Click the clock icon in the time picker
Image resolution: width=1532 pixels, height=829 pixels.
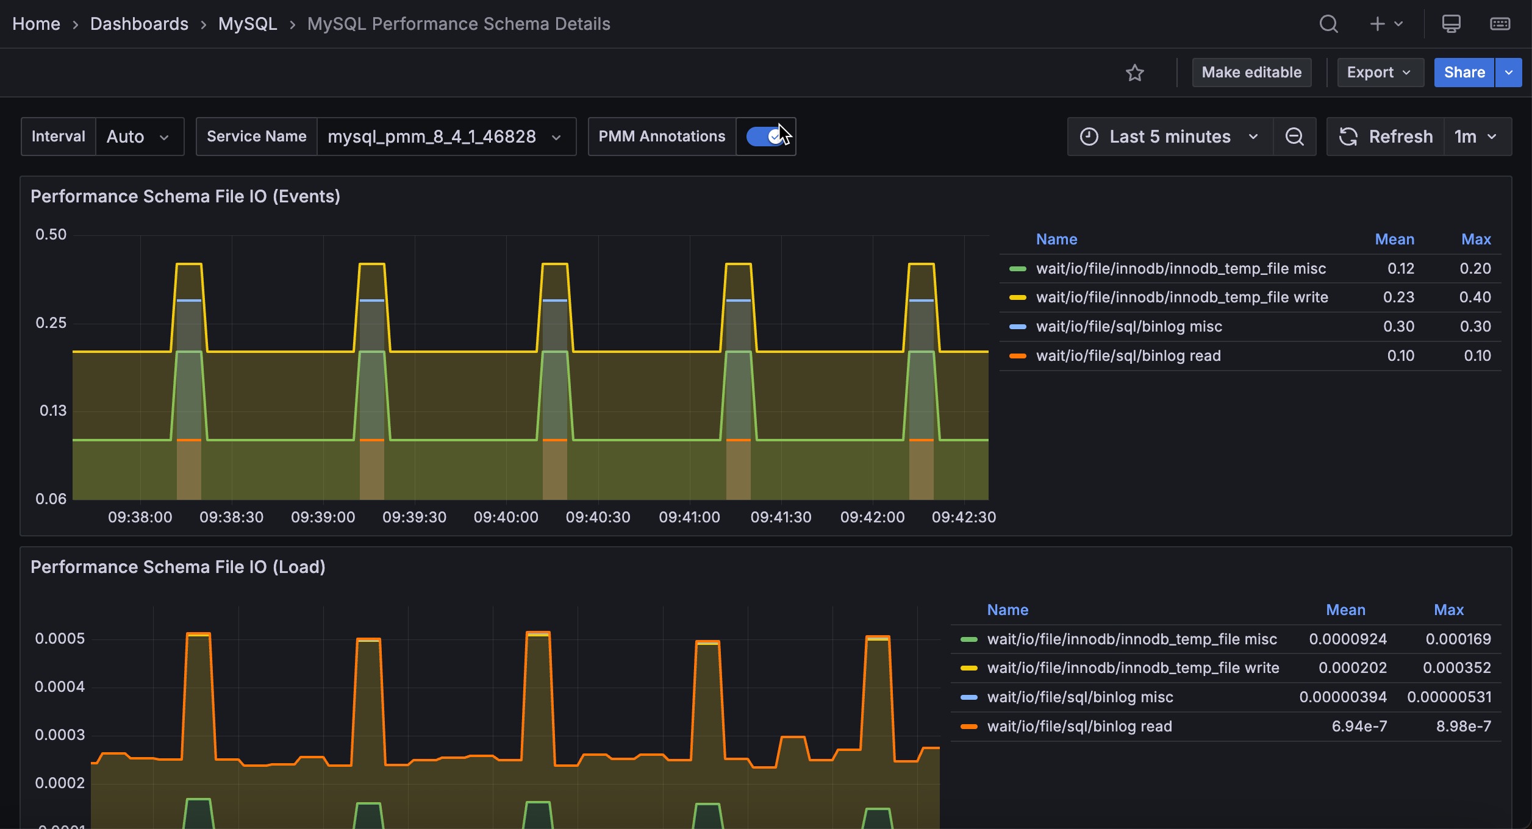pyautogui.click(x=1089, y=137)
